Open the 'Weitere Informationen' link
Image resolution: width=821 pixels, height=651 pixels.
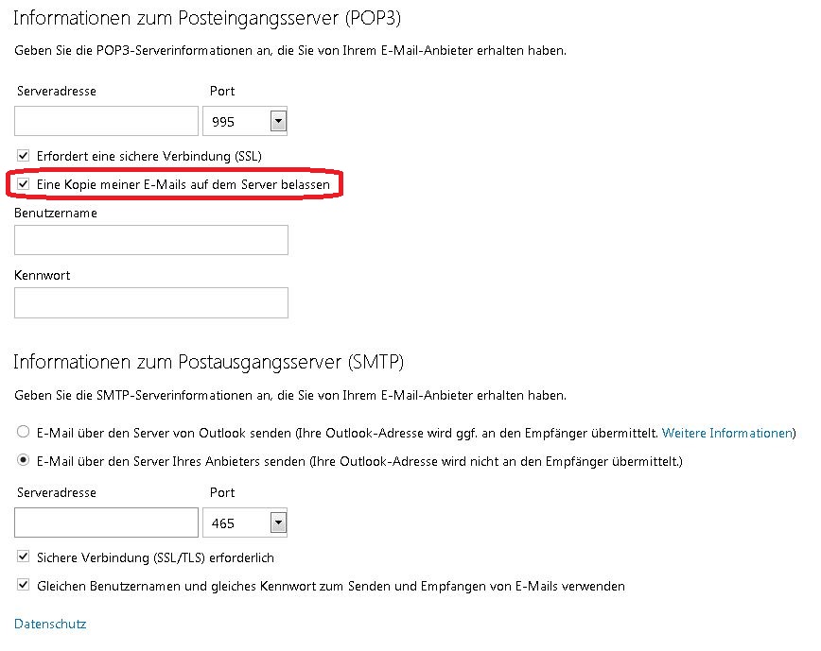click(x=726, y=433)
